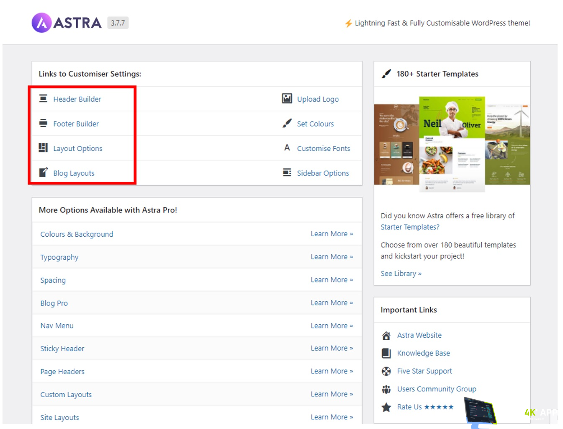Click the Layout Options grid icon
Screen dimensions: 563x429
(43, 148)
